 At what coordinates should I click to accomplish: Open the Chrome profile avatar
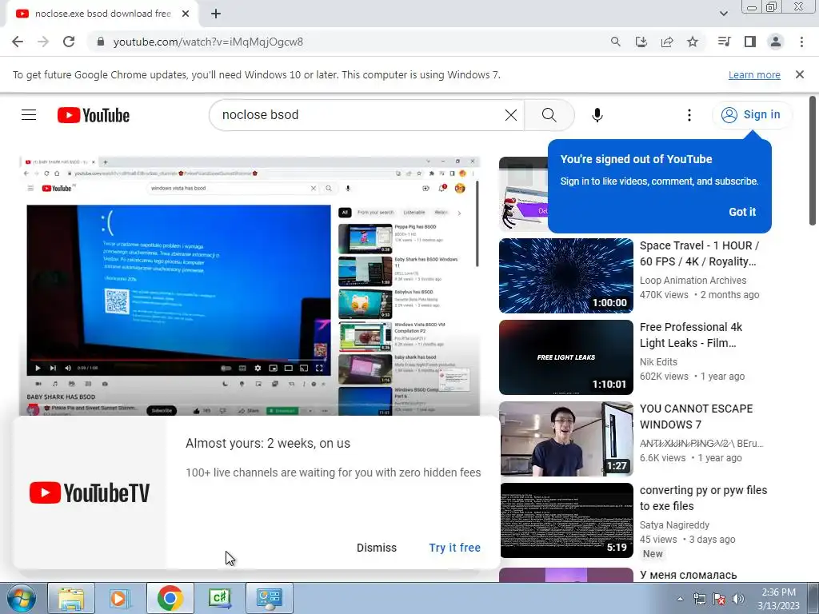click(776, 42)
